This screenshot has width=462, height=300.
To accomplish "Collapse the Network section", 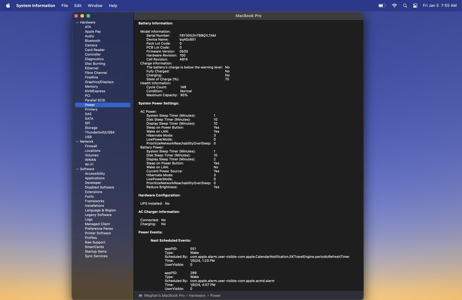I will (x=77, y=142).
